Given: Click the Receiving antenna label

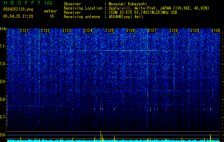Looking at the screenshot, I should coord(82,17).
